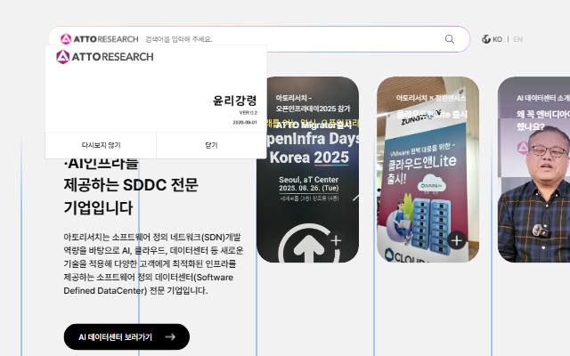
Task: Click VER 0.2 version text in popup
Action: tap(248, 113)
